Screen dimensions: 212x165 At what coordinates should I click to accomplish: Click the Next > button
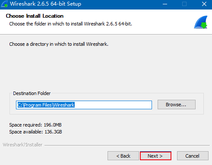coord(155,156)
